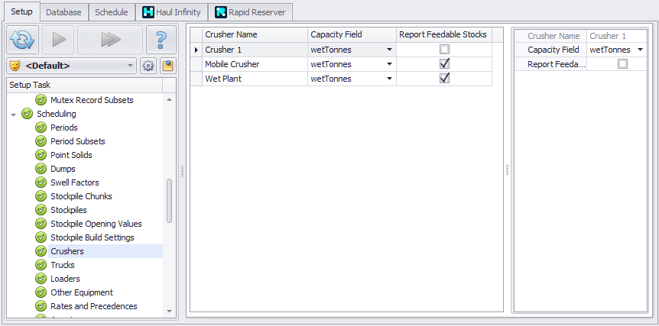659x326 pixels.
Task: Toggle Report Feeda... checkbox in properties panel
Action: 622,64
